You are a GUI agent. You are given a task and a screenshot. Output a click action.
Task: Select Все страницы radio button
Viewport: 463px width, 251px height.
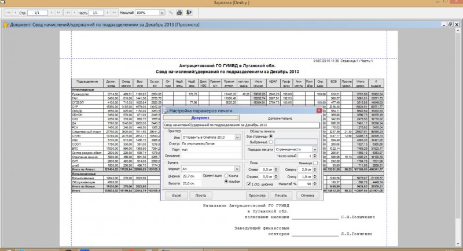pos(271,136)
